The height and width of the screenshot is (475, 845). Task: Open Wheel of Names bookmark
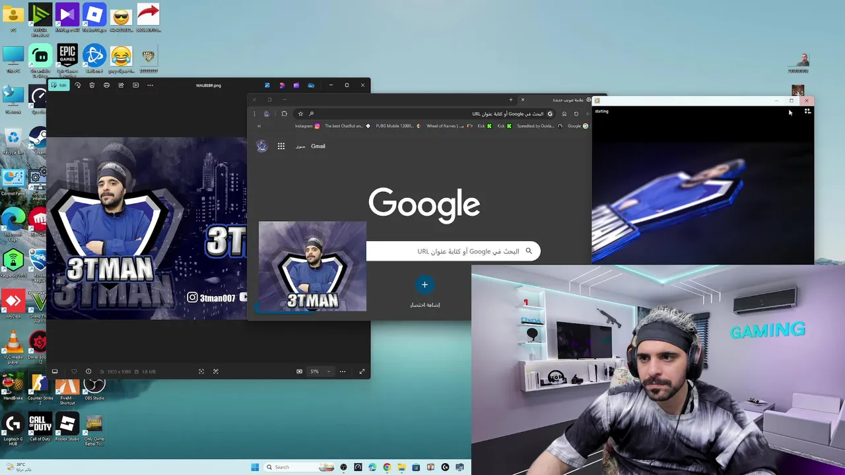click(449, 126)
